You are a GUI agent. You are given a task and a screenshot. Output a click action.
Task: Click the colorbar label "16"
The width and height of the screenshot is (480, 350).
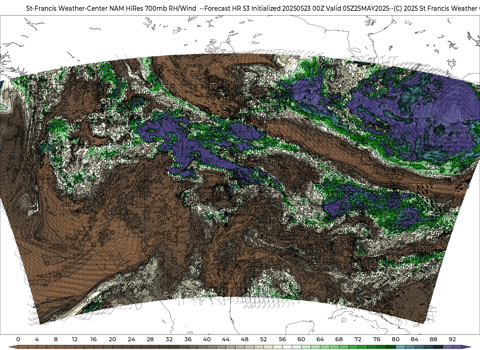click(93, 339)
